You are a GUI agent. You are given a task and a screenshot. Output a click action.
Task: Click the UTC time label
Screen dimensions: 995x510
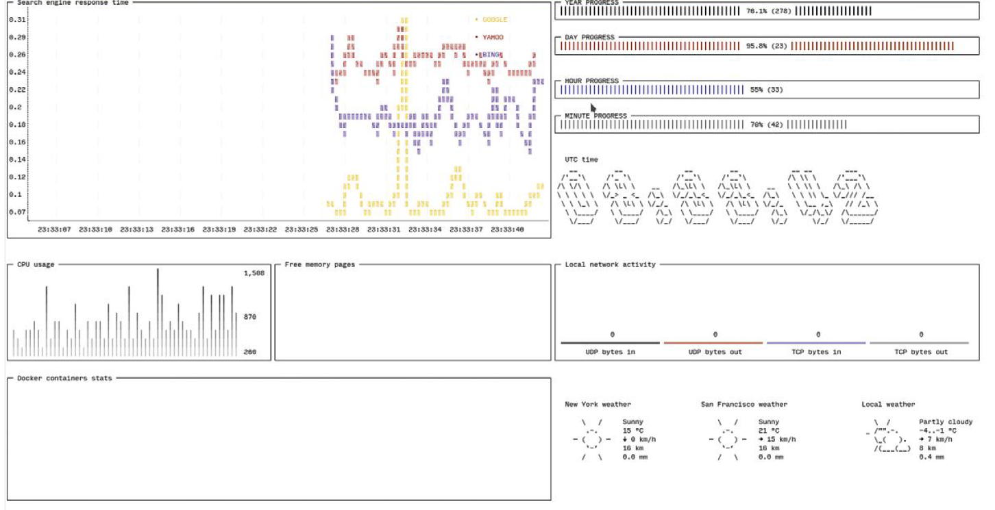(581, 160)
